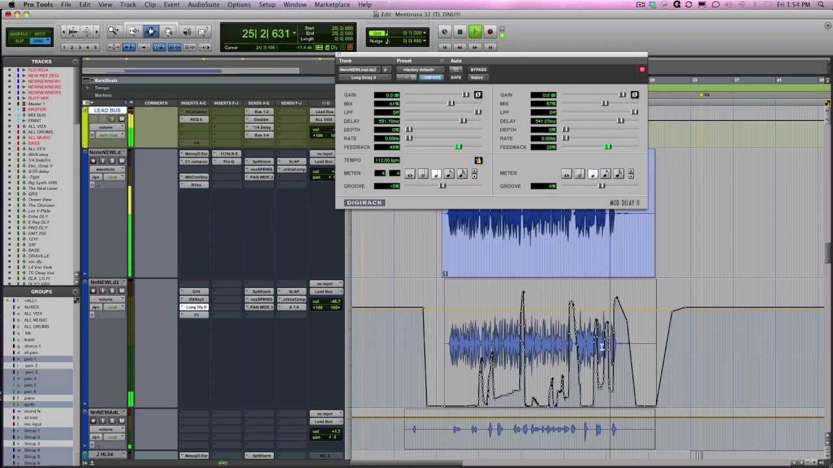Viewport: 833px width, 468px height.
Task: Open the Pro Tools application menu
Action: tap(38, 5)
